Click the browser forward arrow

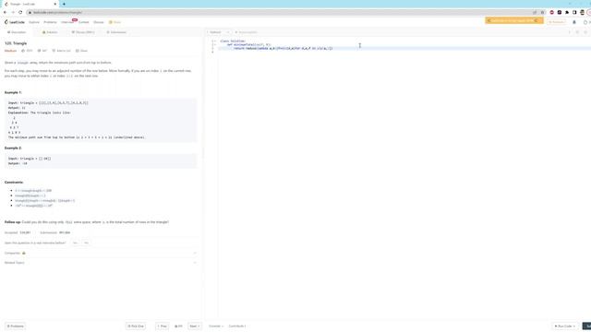click(x=13, y=12)
